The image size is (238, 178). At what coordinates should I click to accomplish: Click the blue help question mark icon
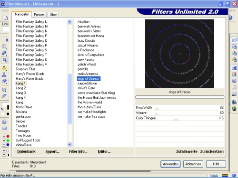pos(230,18)
